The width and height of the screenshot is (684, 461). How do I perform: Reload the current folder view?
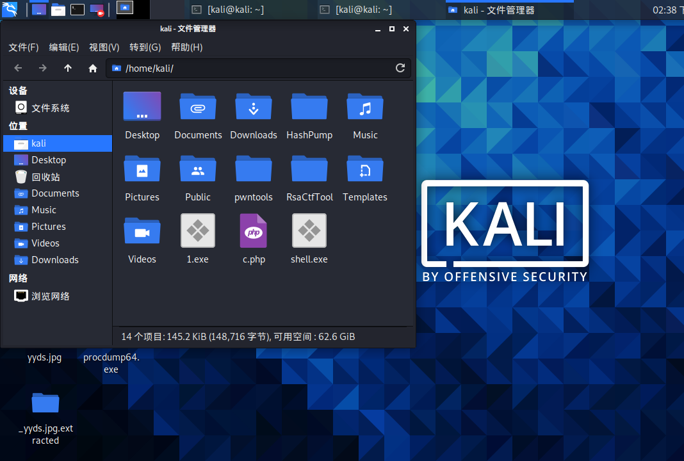tap(400, 69)
